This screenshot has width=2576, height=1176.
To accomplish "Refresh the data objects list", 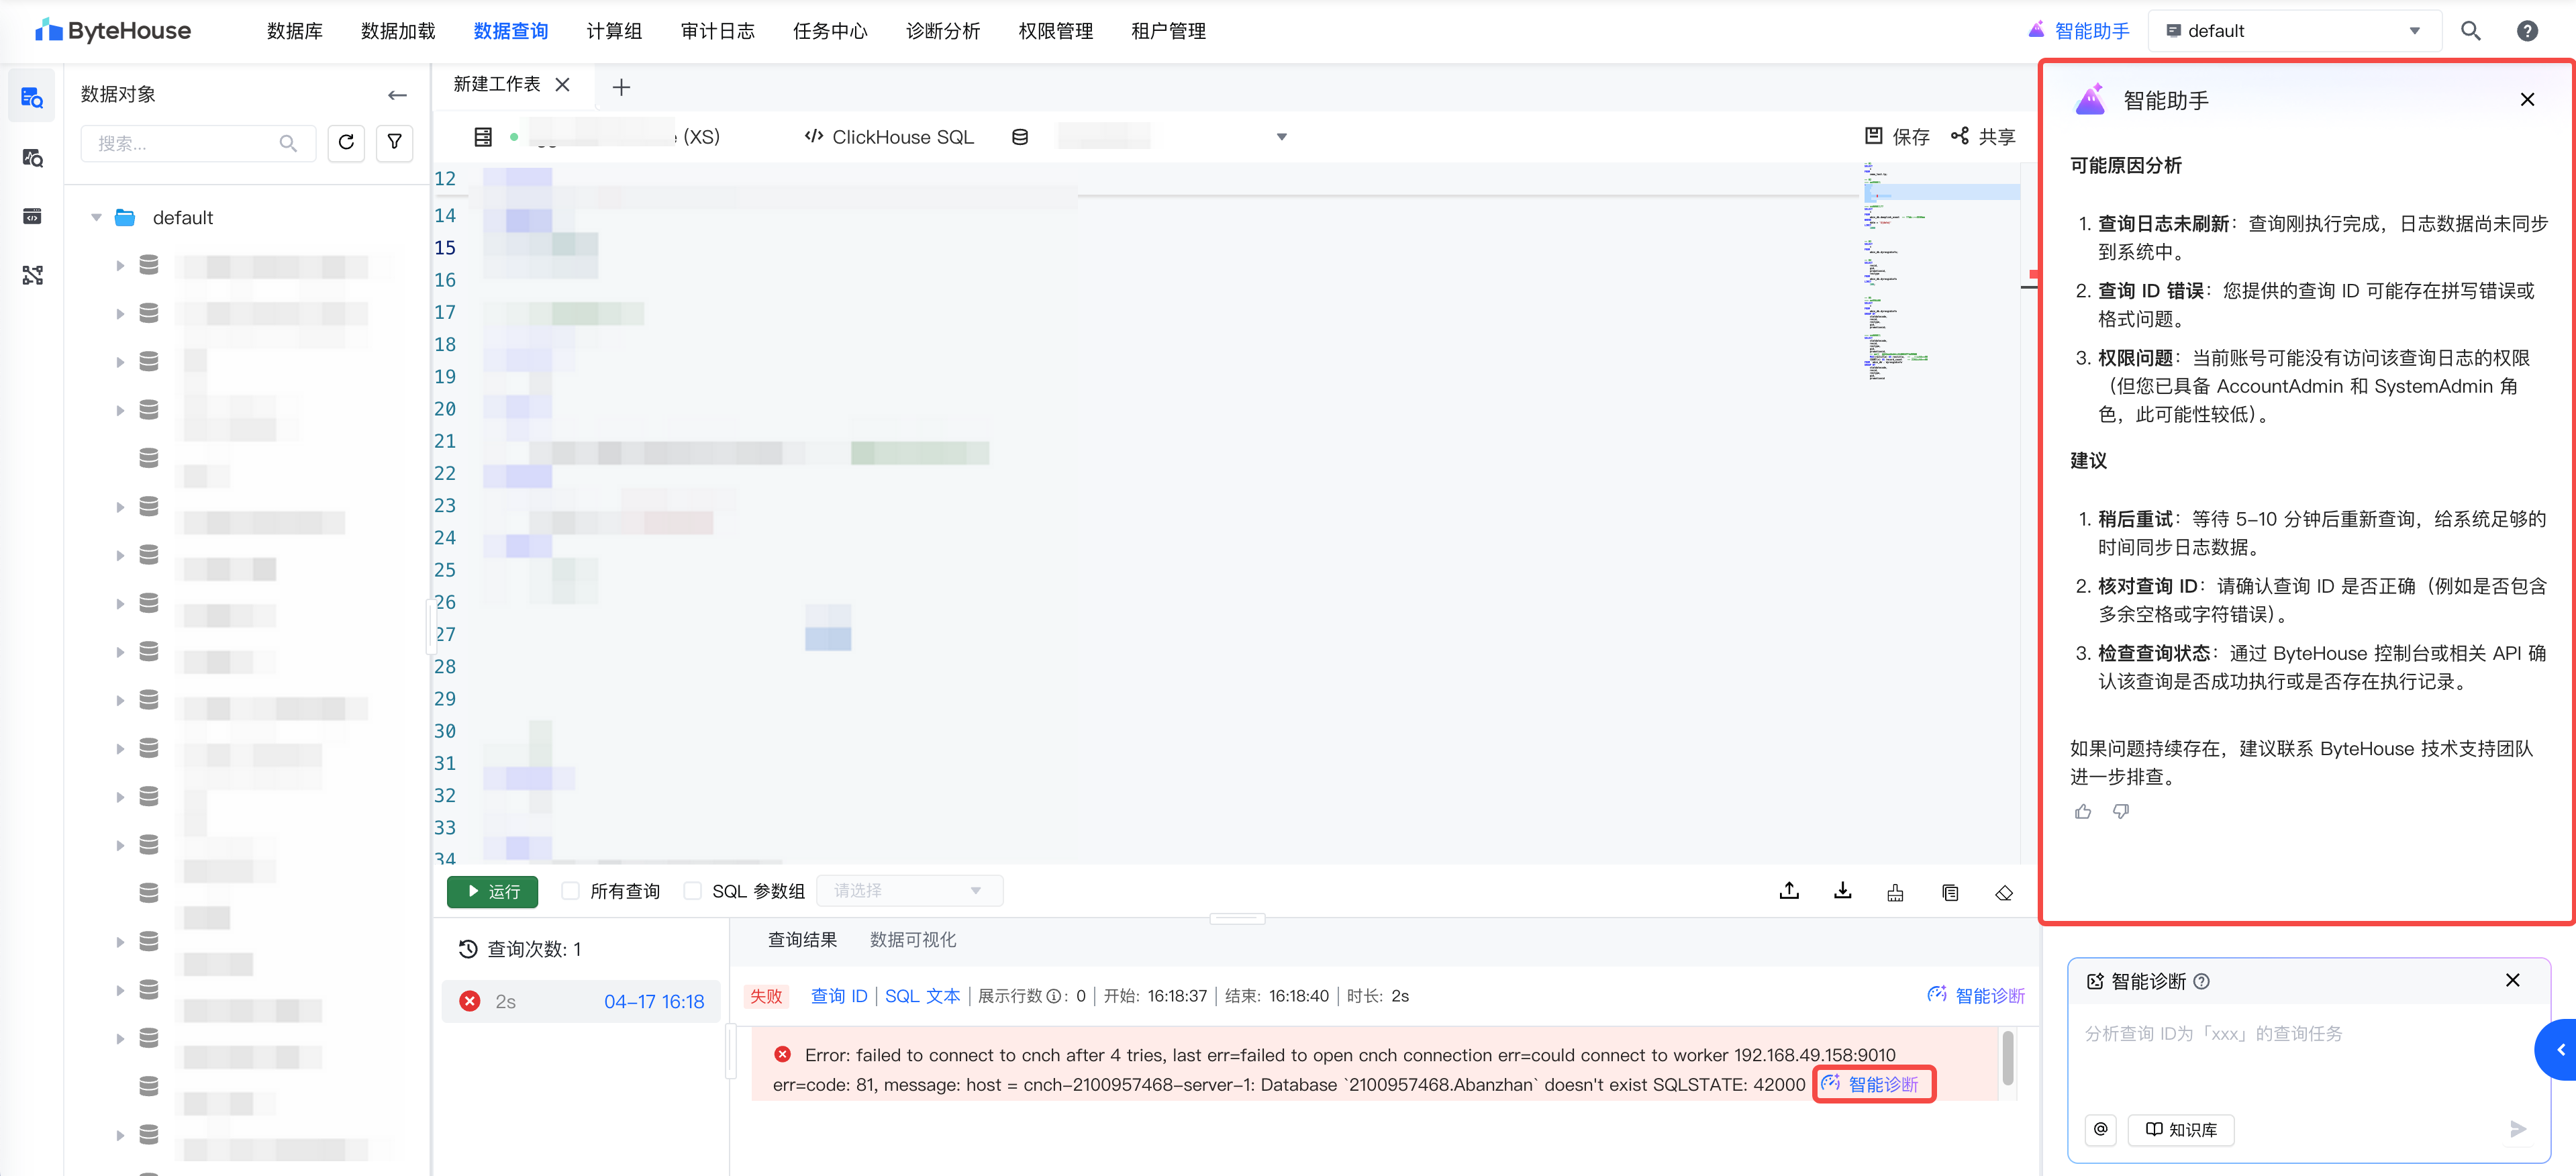I will 346,142.
